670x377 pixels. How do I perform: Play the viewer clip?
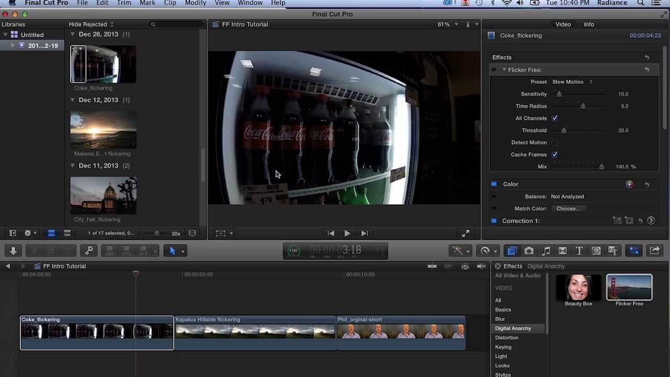pos(347,234)
